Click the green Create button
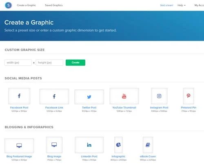Viewport: 204px width, 168px height. pos(75,62)
